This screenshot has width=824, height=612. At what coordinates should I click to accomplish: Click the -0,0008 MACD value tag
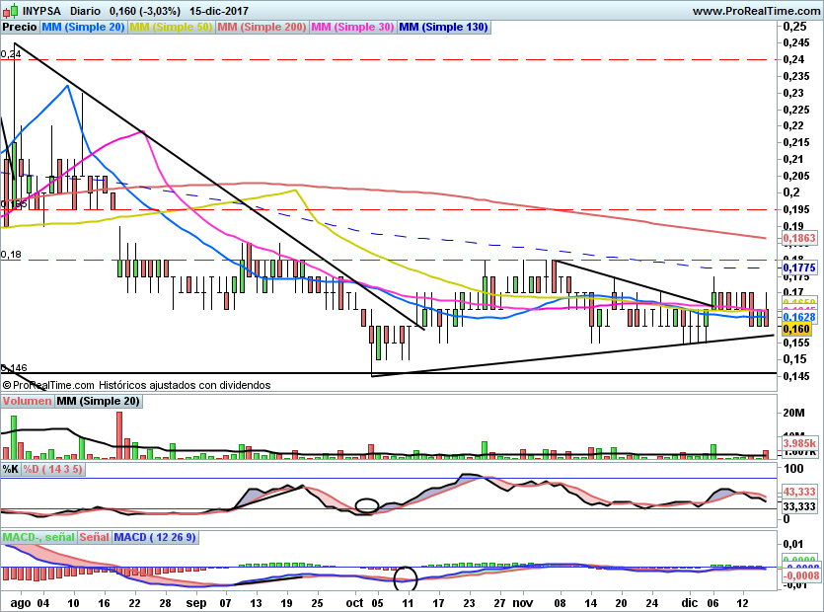(x=801, y=575)
